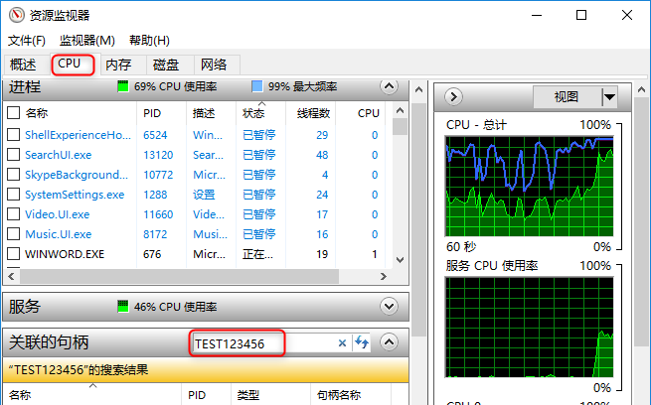Collapse the 关联的句柄 section chevron
The height and width of the screenshot is (405, 651).
pos(389,342)
